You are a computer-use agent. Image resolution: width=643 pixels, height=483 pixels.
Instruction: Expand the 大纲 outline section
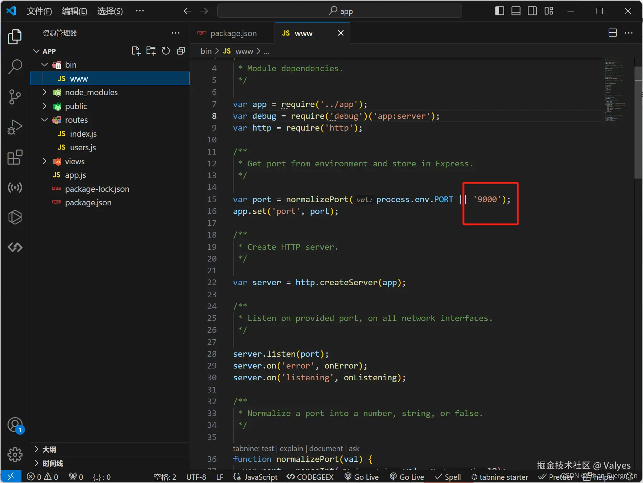pyautogui.click(x=49, y=449)
